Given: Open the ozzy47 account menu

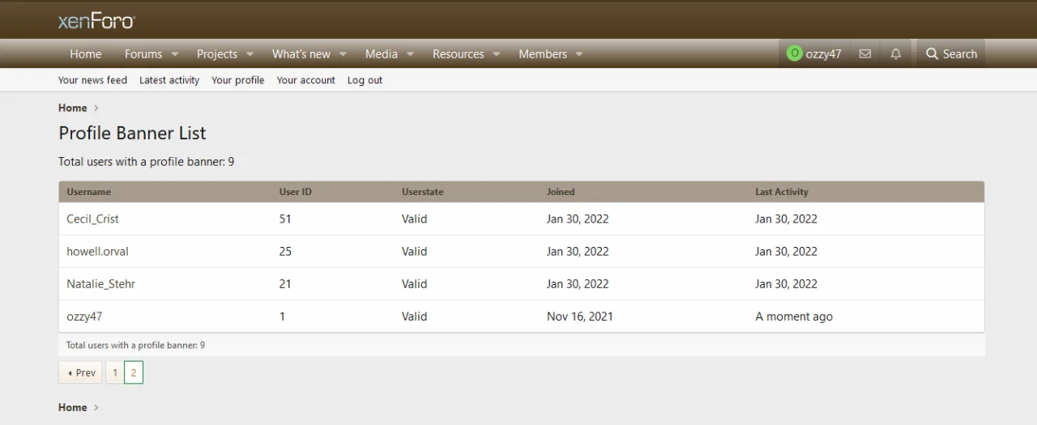Looking at the screenshot, I should point(814,54).
